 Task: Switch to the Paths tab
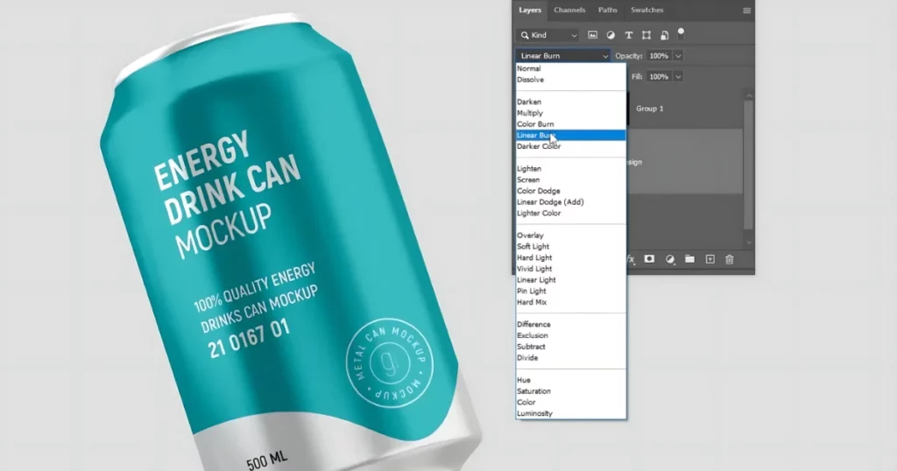(608, 11)
